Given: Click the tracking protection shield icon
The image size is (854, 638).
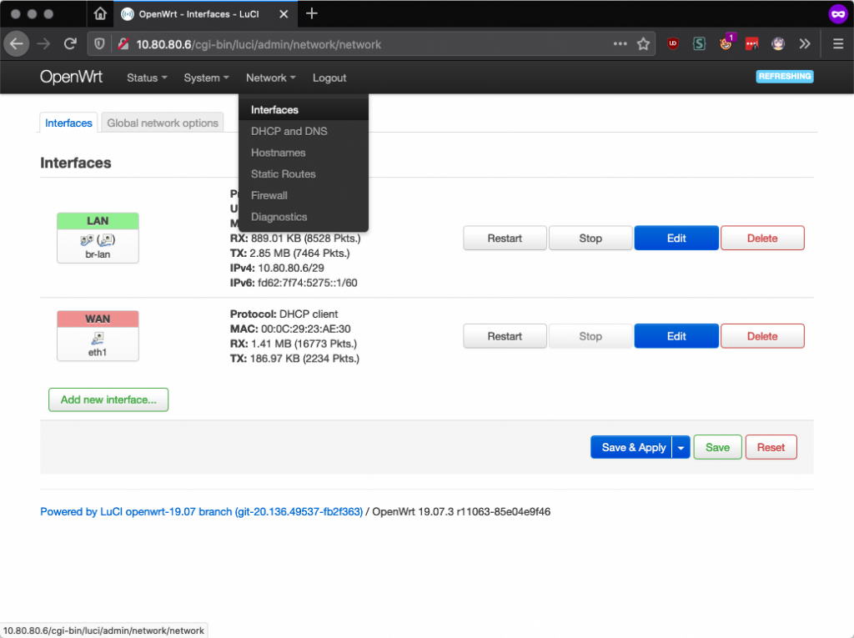Looking at the screenshot, I should 100,44.
